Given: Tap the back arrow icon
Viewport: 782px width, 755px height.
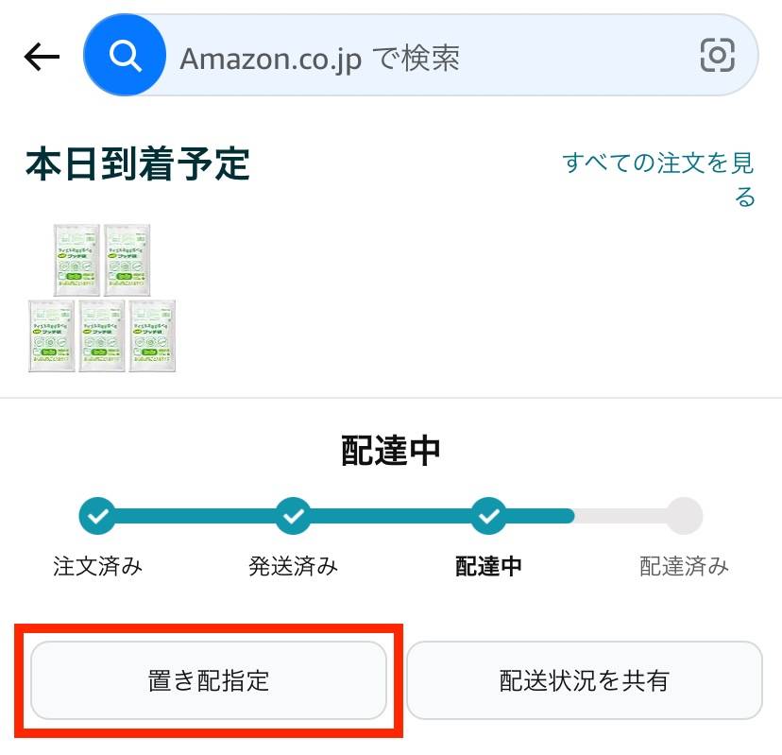Looking at the screenshot, I should [x=40, y=56].
